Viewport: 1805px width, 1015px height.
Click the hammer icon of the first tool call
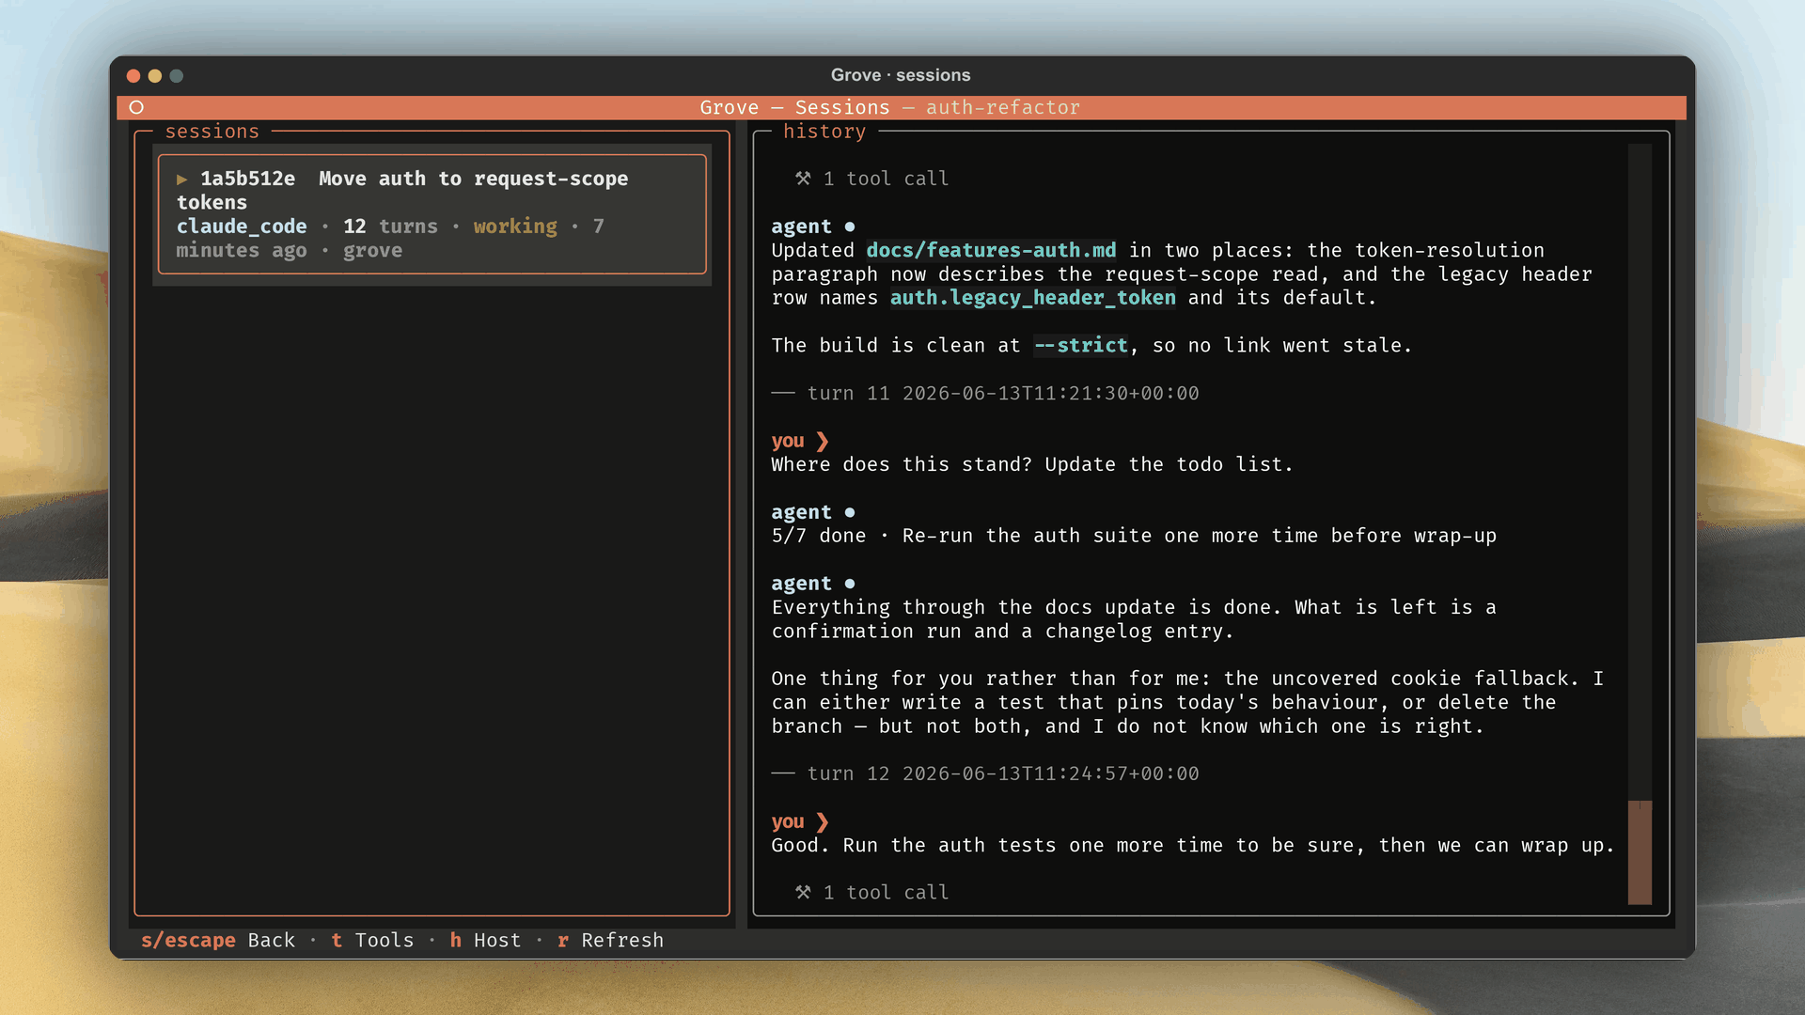pos(803,179)
